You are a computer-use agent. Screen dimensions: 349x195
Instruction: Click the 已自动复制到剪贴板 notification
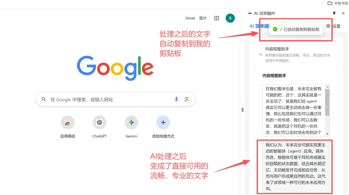tap(296, 29)
